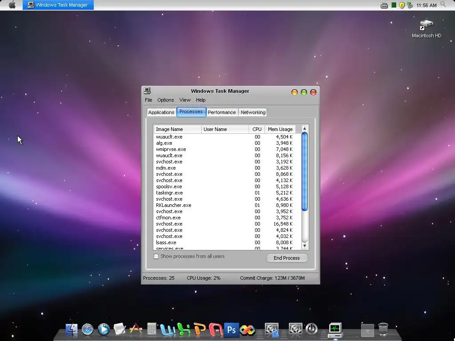Open the blue media player dock icon
This screenshot has height=341, width=455.
click(104, 330)
